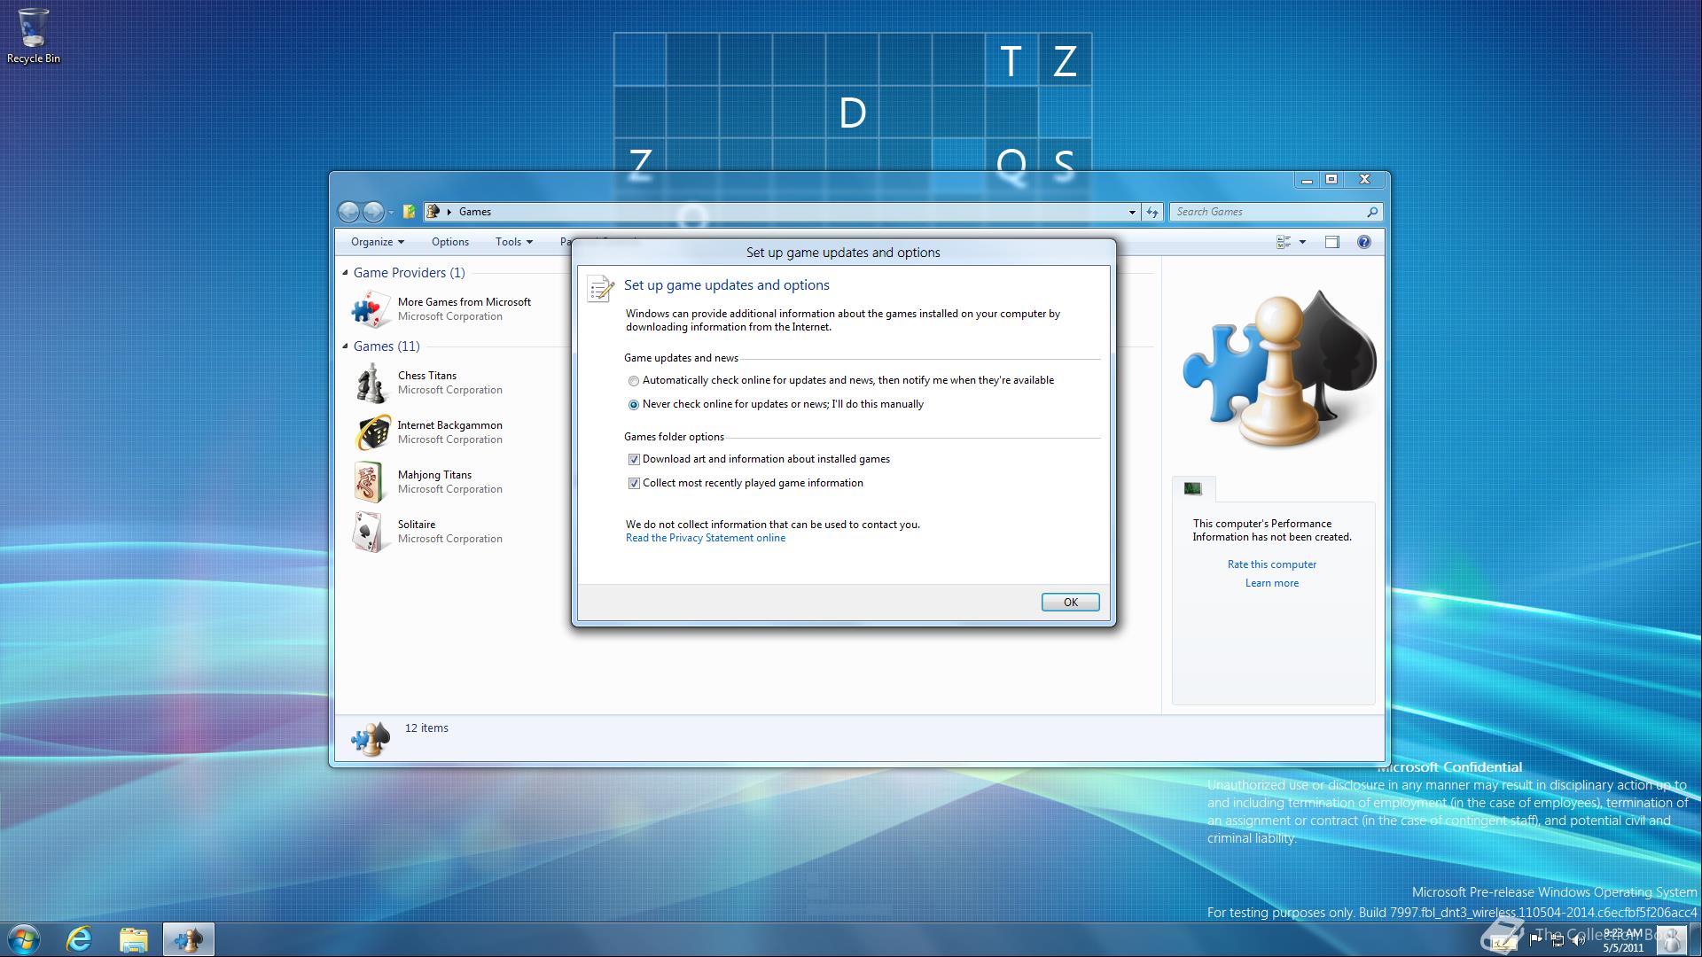The height and width of the screenshot is (957, 1702).
Task: Click the Options toolbar item
Action: (450, 242)
